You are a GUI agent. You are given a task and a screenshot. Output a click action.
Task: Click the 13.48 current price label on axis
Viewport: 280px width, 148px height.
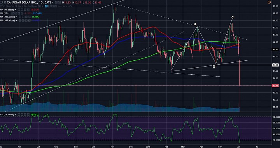275,86
